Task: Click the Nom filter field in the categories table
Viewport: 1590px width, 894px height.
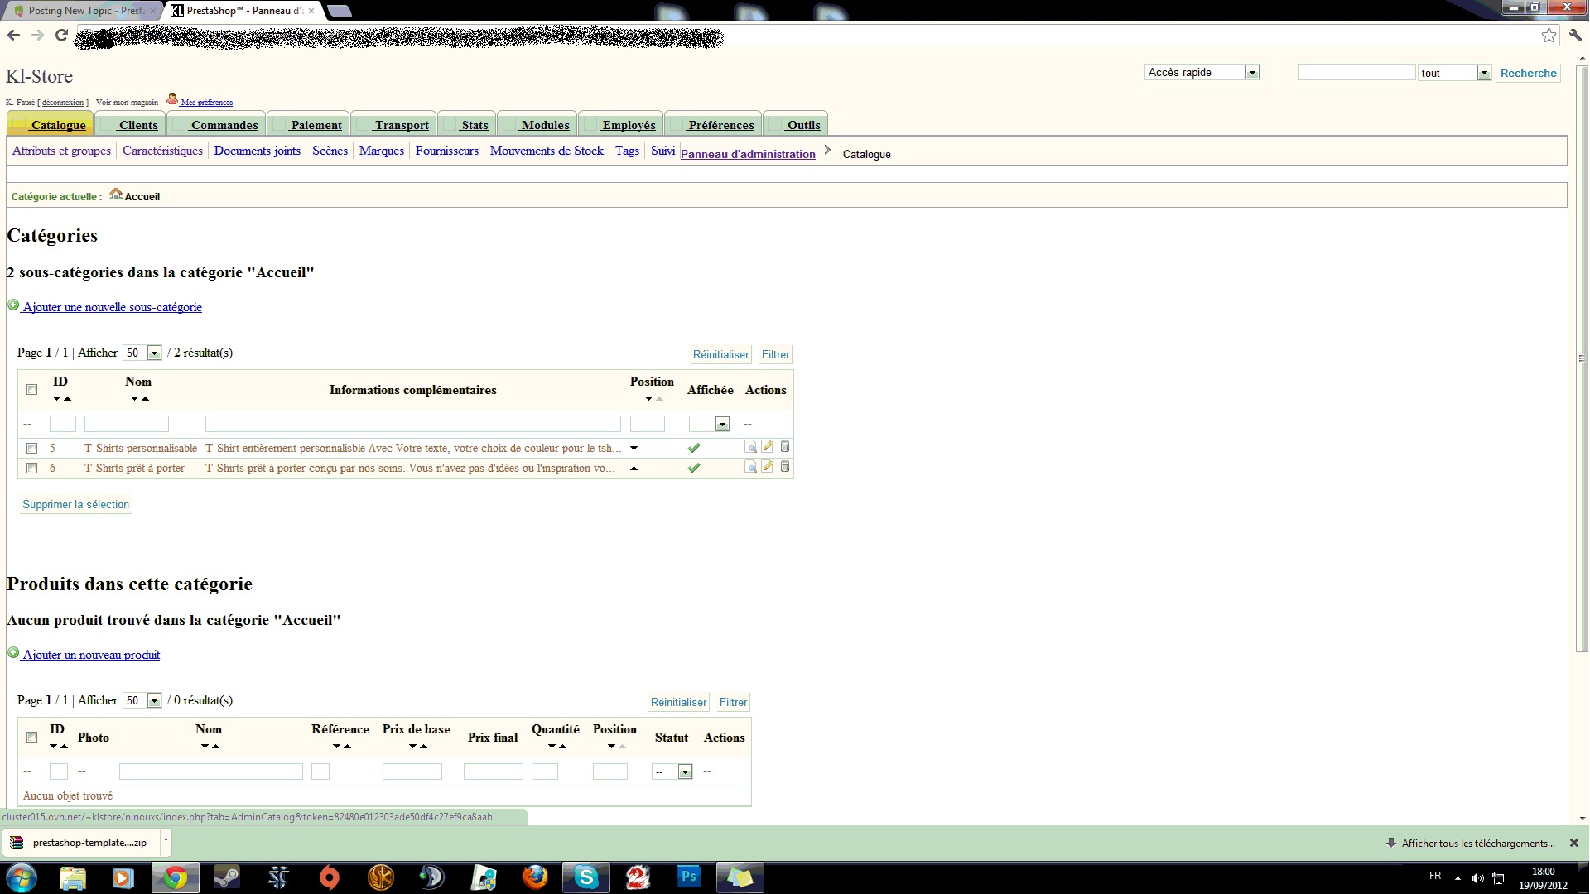Action: coord(126,424)
